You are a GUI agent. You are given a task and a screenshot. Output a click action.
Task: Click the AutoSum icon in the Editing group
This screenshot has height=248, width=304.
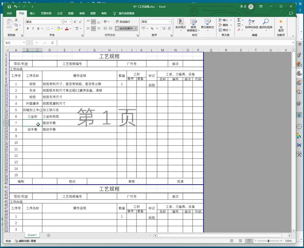[239, 20]
